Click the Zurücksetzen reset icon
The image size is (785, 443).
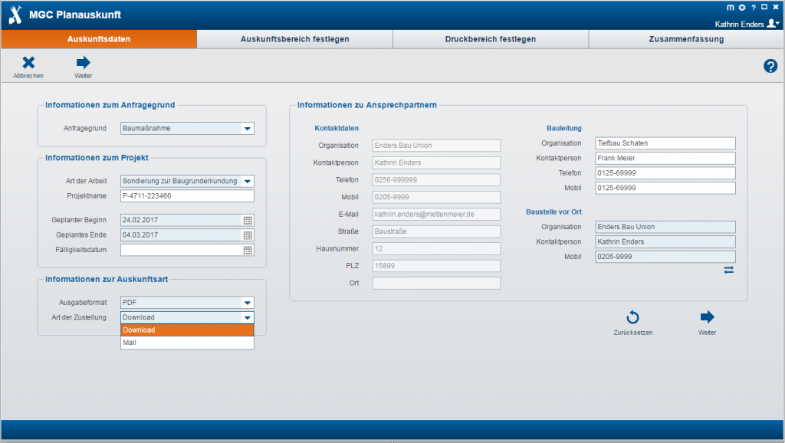tap(632, 317)
